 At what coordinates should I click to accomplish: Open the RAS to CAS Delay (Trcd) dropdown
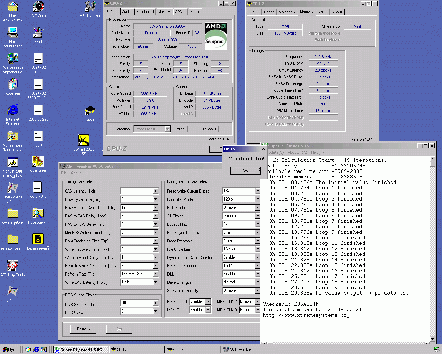[155, 216]
